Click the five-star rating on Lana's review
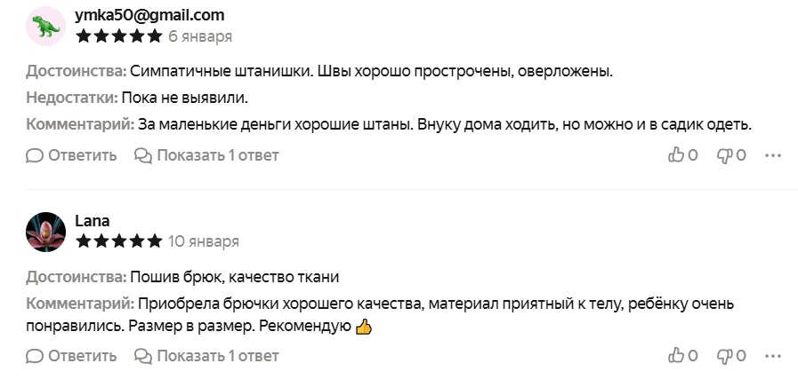This screenshot has height=387, width=798. click(119, 241)
